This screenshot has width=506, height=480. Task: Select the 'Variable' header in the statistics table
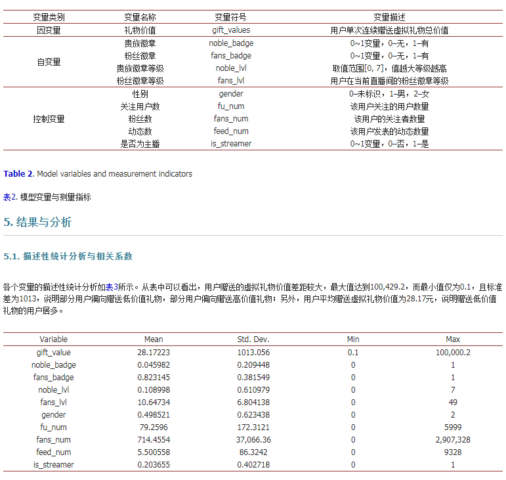[x=54, y=339]
